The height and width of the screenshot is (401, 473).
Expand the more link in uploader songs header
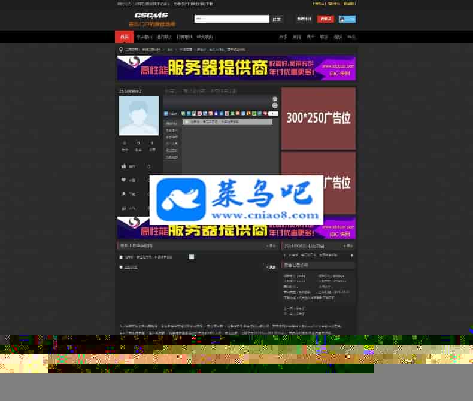coord(271,246)
